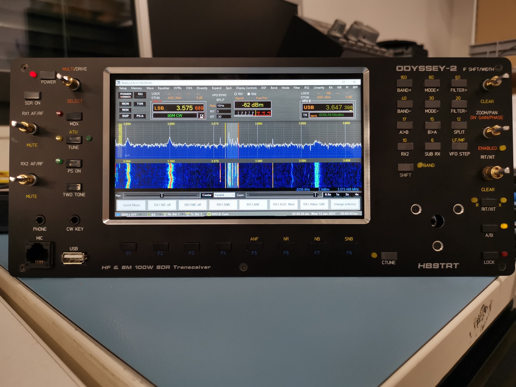
Task: Enable the MON monitor button
Action: pyautogui.click(x=125, y=104)
